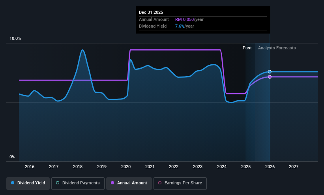The width and height of the screenshot is (324, 195).
Task: Enable the Earnings Per Share series
Action: [x=180, y=183]
